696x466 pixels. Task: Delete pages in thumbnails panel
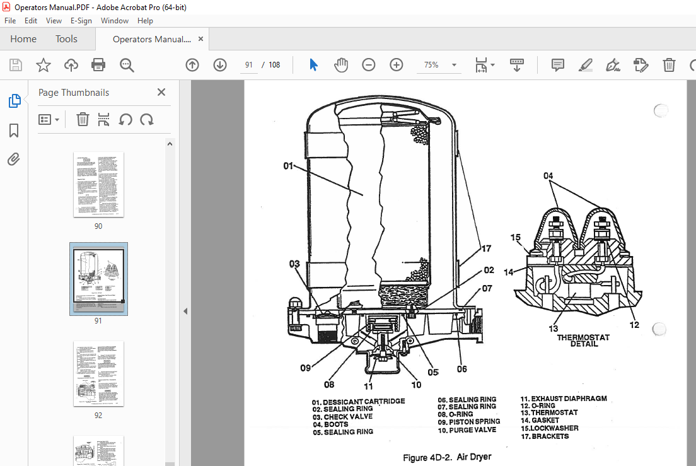[x=83, y=119]
